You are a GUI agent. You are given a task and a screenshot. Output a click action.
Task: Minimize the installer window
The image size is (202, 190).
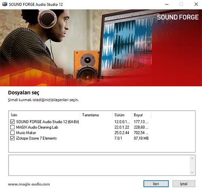click(167, 4)
